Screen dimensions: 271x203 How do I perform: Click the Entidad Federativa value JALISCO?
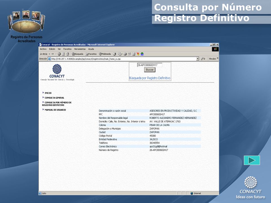[x=154, y=139]
